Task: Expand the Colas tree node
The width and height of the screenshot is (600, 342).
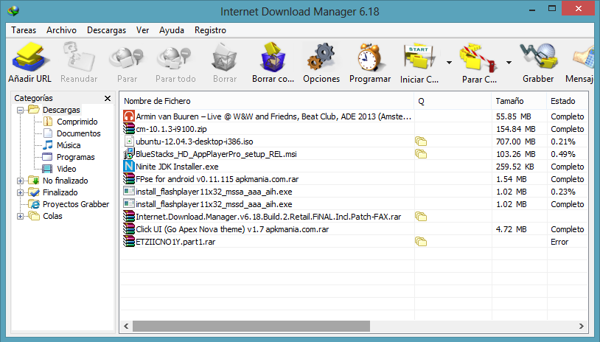Action: [21, 216]
